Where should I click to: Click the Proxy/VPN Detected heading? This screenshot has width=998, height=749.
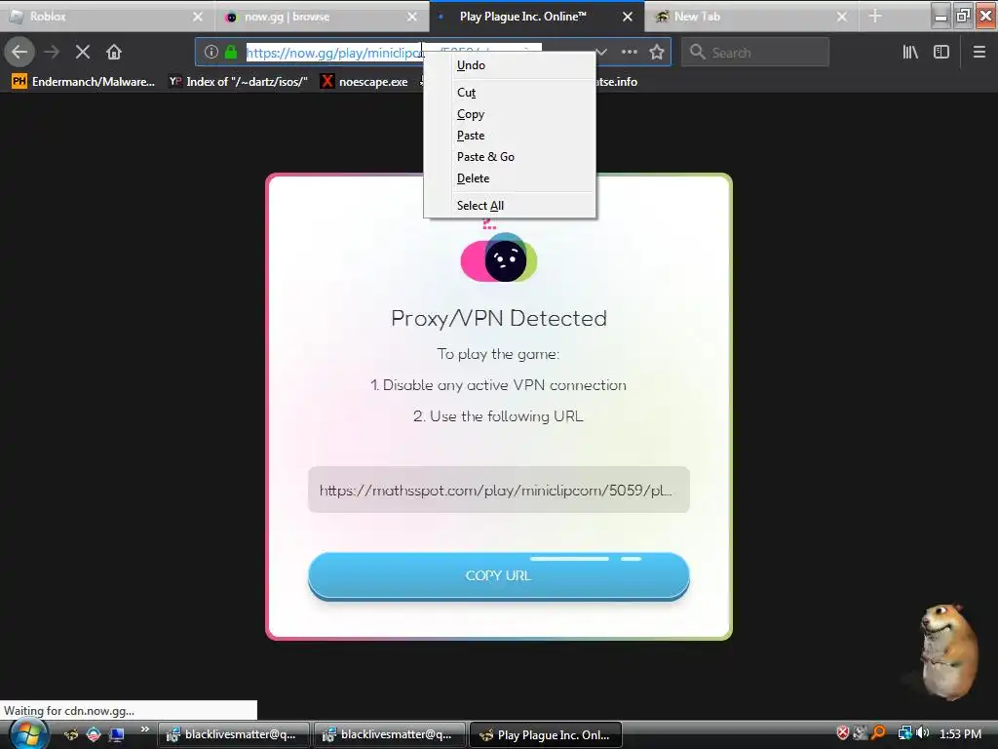[x=499, y=318]
